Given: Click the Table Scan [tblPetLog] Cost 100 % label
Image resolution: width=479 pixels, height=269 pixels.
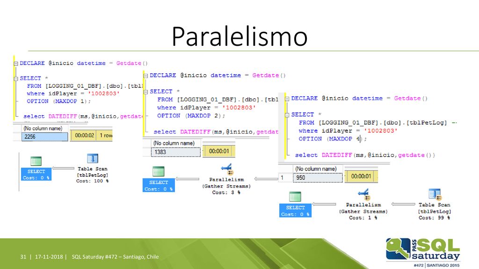Looking at the screenshot, I should point(92,175).
